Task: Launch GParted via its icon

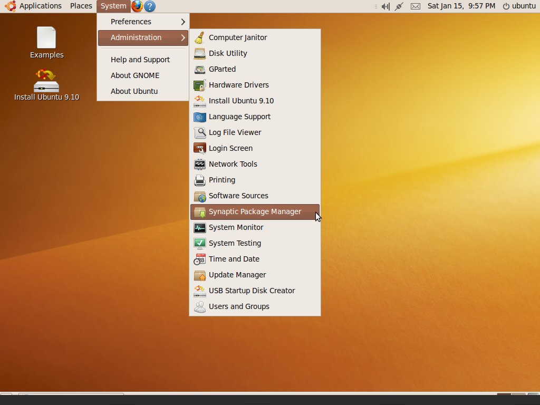Action: [199, 69]
